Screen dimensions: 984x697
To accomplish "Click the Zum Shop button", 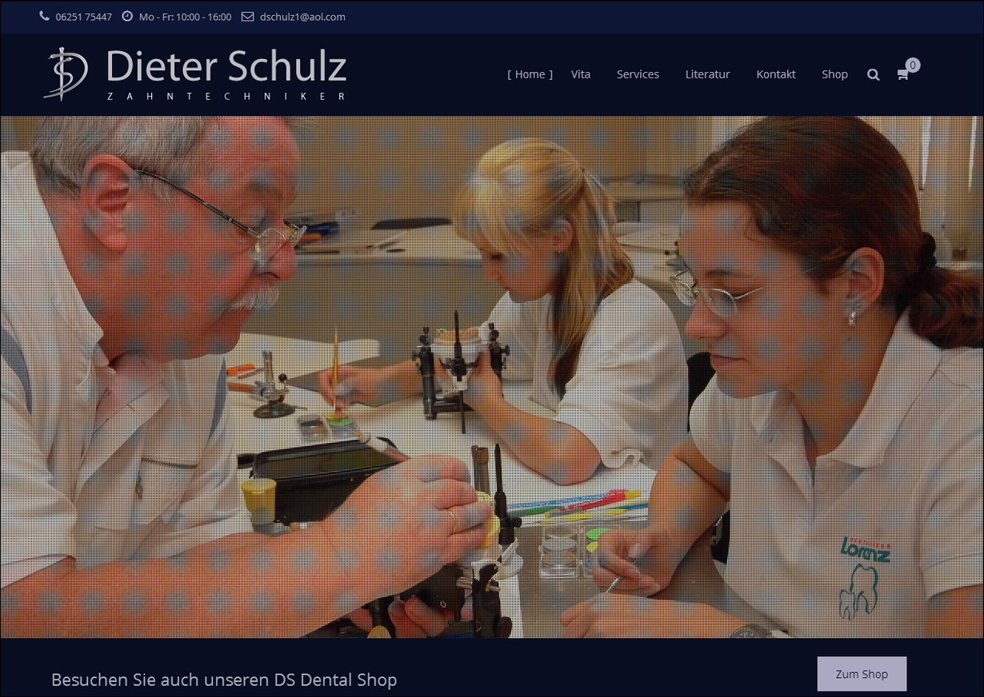I will tap(862, 674).
